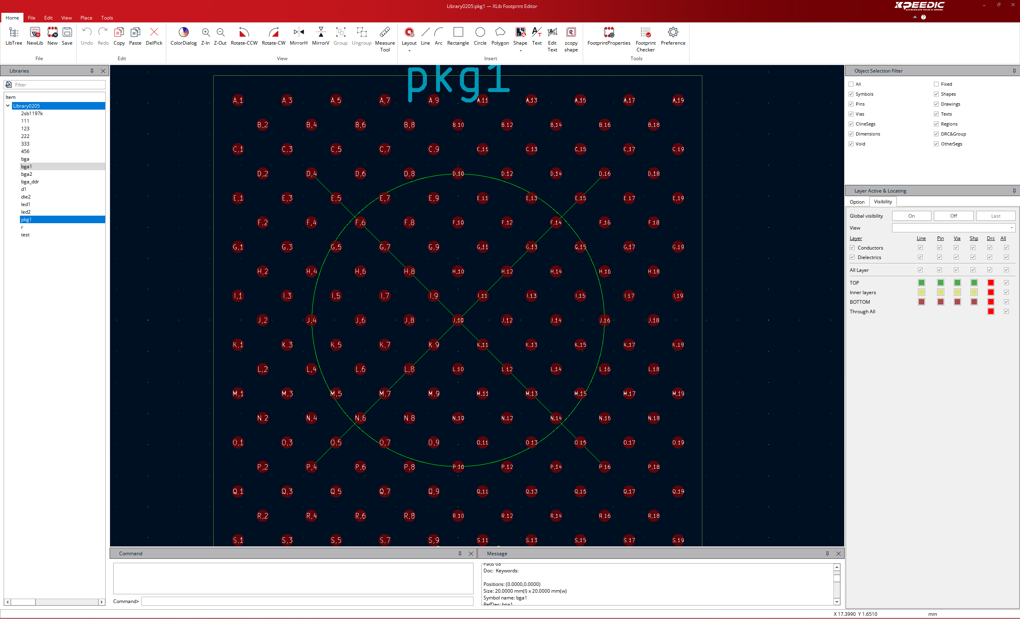This screenshot has width=1020, height=619.
Task: Pin the Layer Active & Locating panel
Action: coord(1014,191)
